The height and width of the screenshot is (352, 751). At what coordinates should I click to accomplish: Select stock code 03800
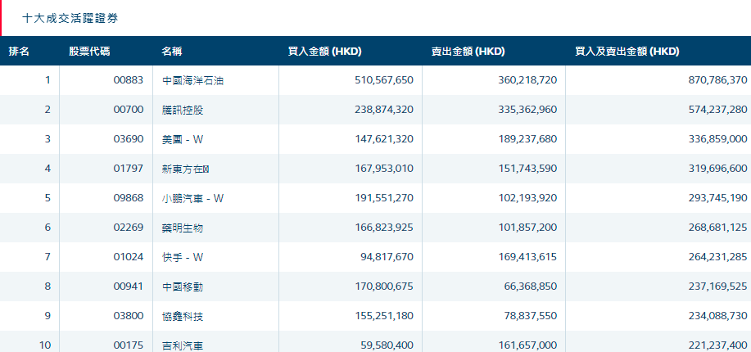[129, 316]
